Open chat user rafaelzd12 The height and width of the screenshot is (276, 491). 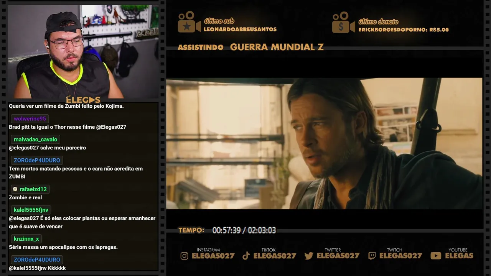[x=33, y=189]
